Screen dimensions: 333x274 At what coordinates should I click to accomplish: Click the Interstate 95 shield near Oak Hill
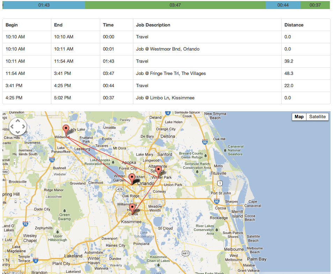205,142
